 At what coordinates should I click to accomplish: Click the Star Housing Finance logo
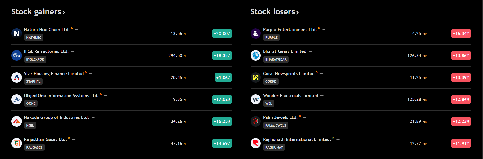coord(17,77)
